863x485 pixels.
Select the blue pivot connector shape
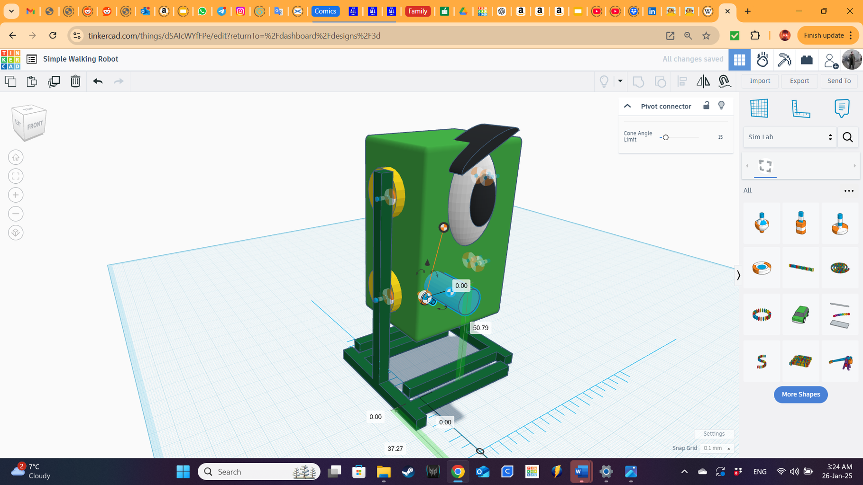coord(762,223)
